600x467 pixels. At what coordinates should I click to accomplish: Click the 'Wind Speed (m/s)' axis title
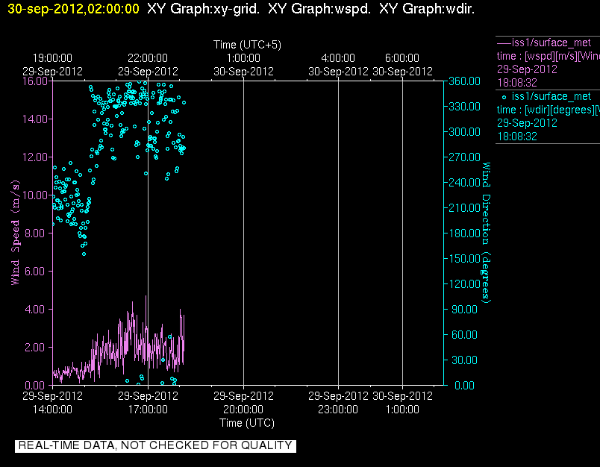point(15,233)
